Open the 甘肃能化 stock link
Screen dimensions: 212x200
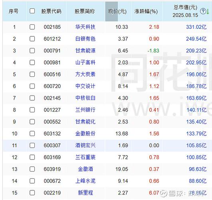coord(85,122)
